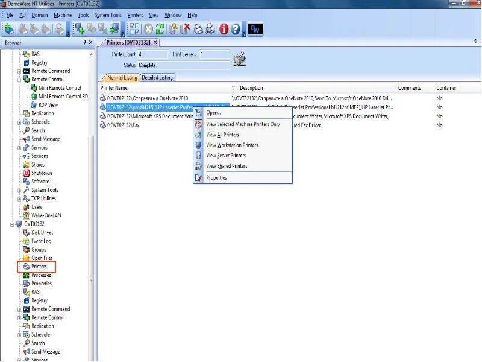Switch to the Normal Listing tab

122,78
